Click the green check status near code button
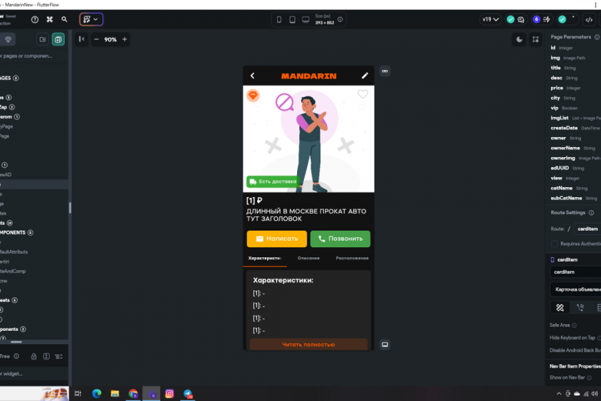Viewport: 601px width, 401px height. [562, 19]
